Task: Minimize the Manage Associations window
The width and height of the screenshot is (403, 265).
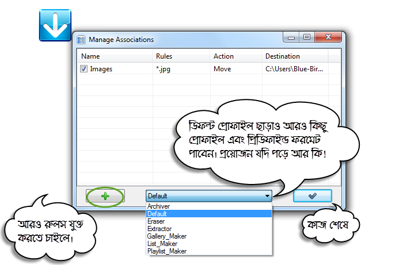Action: click(x=291, y=37)
